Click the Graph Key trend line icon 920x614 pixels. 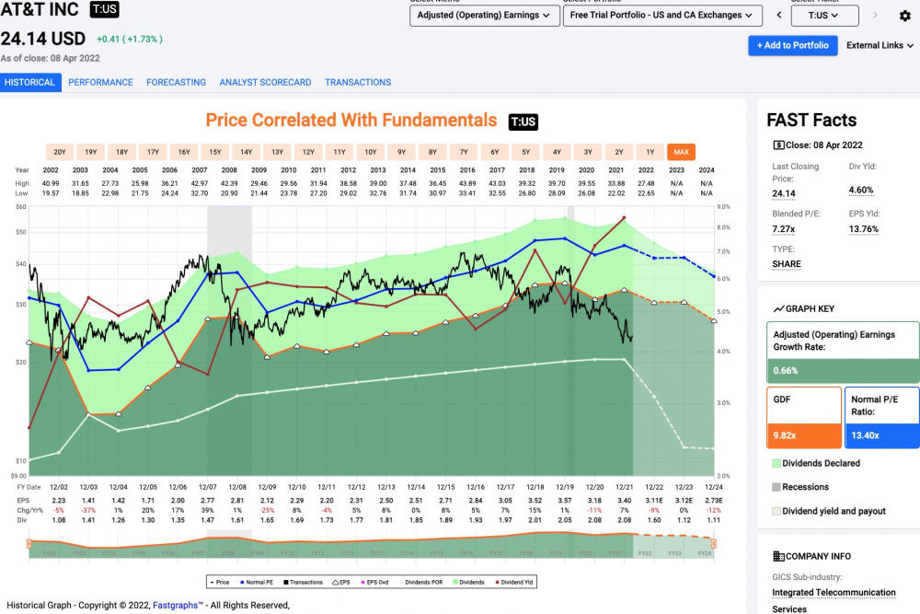[778, 308]
